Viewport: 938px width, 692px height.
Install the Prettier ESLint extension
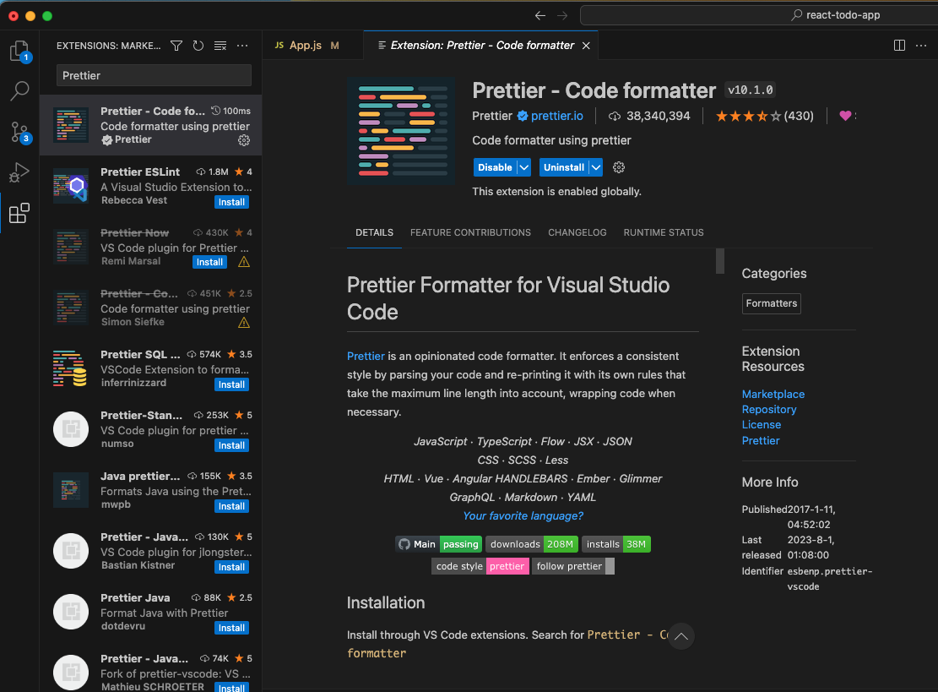(231, 202)
